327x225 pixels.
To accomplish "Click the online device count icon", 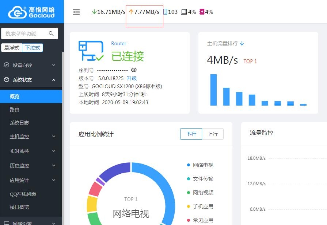I will click(x=165, y=12).
